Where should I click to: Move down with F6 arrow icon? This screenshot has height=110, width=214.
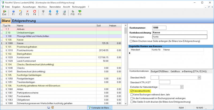pos(50,13)
